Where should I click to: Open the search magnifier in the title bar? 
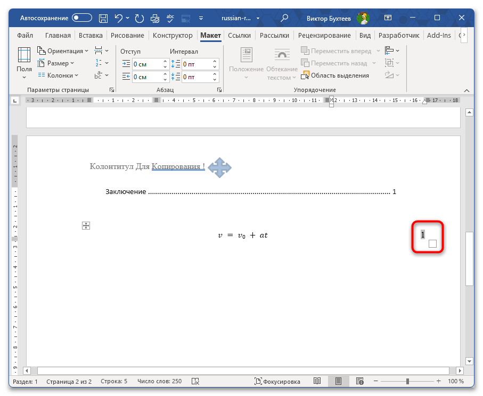point(284,18)
